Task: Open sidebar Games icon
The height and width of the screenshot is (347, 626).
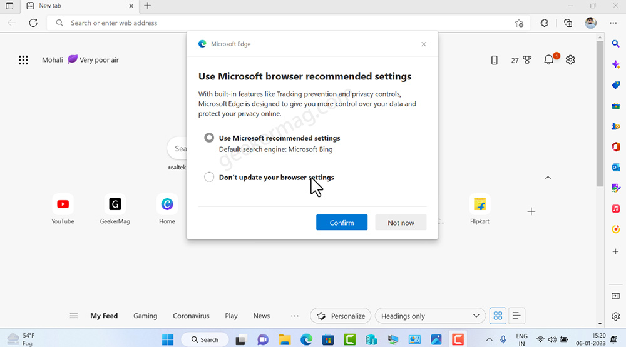Action: 615,126
